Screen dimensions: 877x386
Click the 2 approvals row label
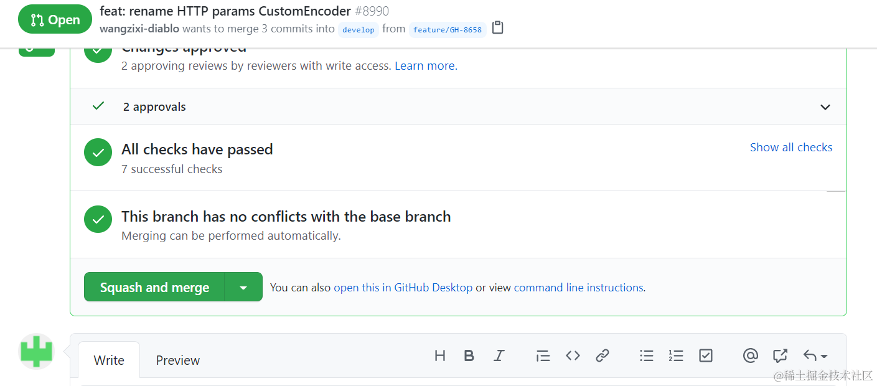click(154, 107)
